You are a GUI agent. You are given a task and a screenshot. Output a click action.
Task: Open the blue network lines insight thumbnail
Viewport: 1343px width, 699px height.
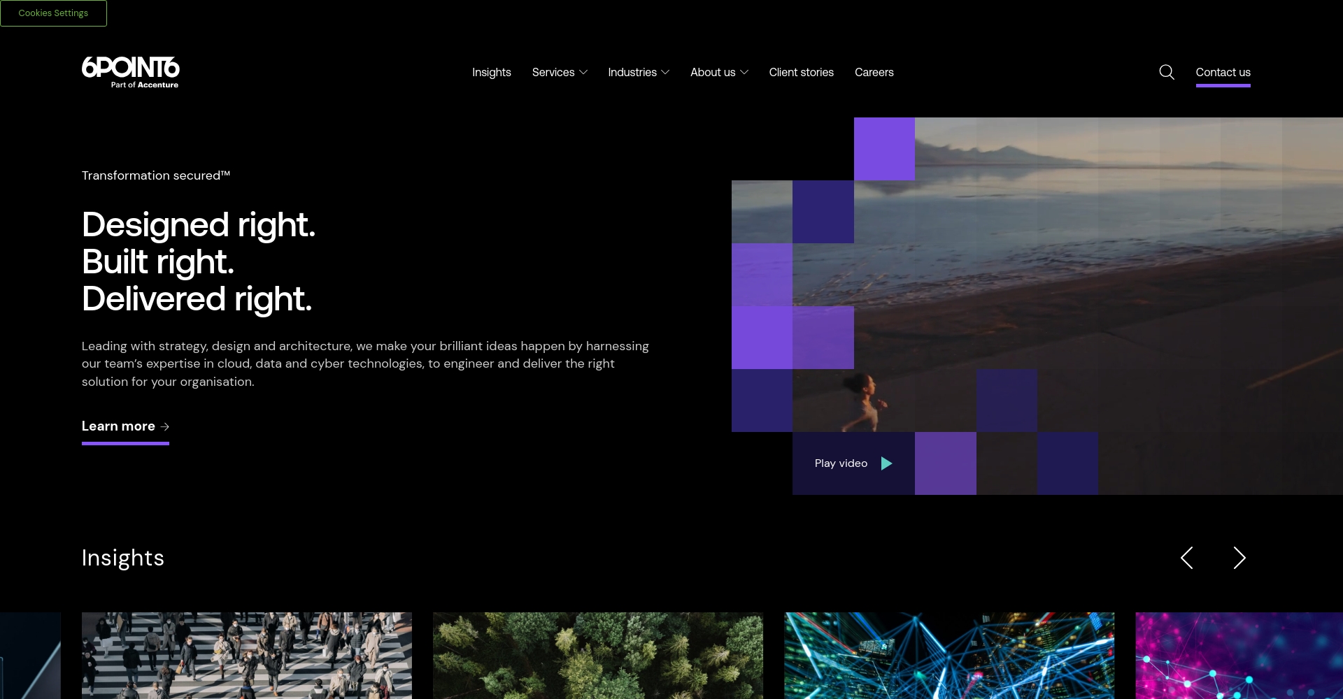pyautogui.click(x=949, y=656)
